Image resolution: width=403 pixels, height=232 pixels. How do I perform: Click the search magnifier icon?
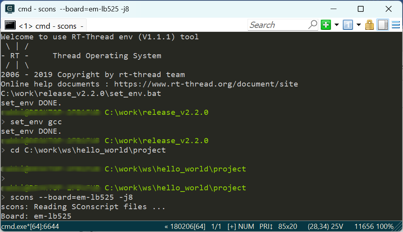313,24
